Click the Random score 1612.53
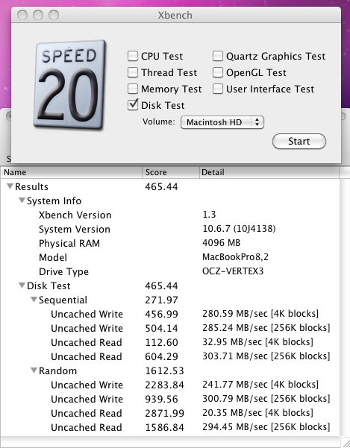This screenshot has width=350, height=448. coord(164,371)
